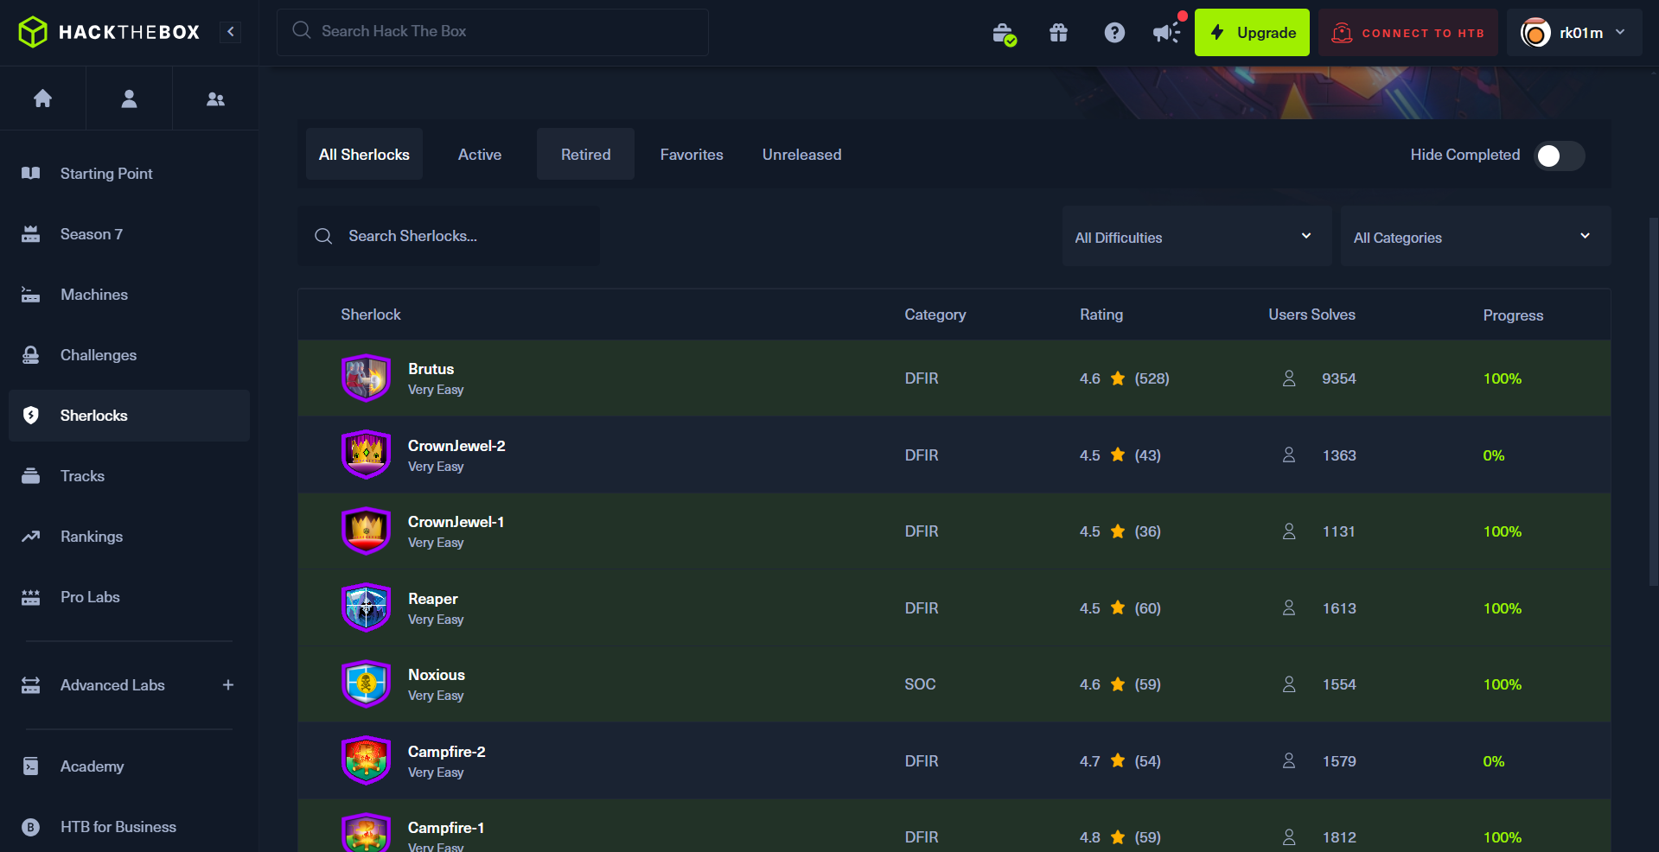The height and width of the screenshot is (852, 1659).
Task: Open the All Categories dropdown
Action: click(1475, 237)
